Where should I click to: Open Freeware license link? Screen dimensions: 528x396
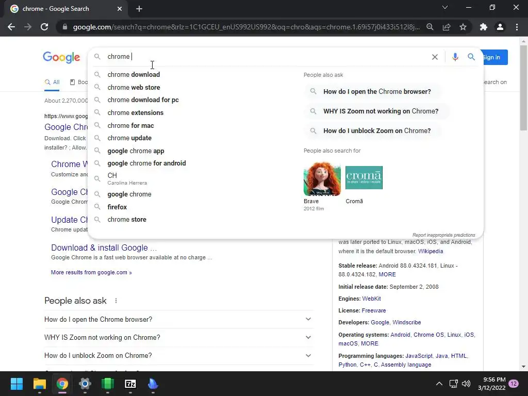374,310
